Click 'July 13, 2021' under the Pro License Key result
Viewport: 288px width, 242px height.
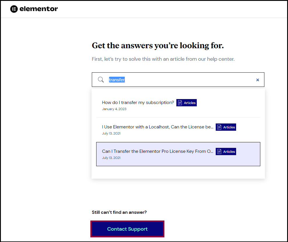[x=111, y=158]
